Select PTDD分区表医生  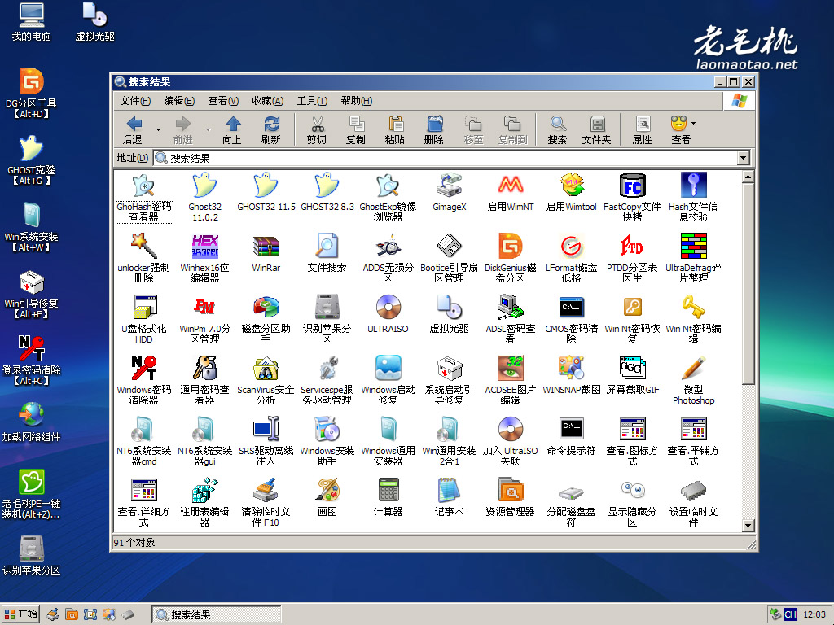coord(632,258)
